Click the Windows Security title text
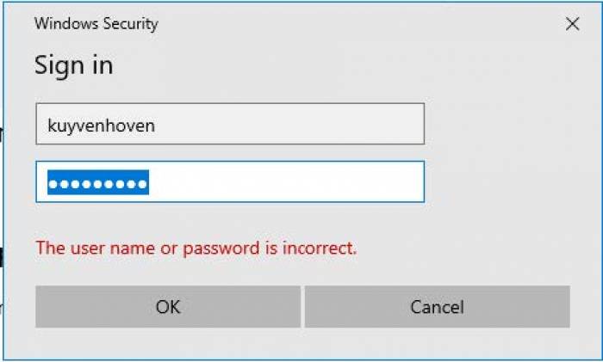Screen dimensions: 603x362 96,24
